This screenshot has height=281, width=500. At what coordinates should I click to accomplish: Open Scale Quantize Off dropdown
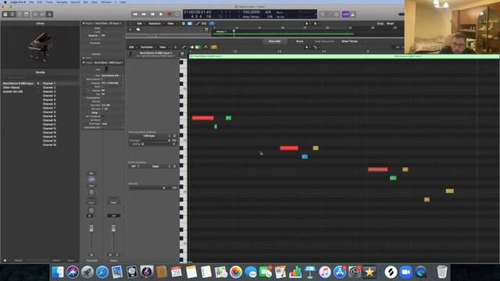point(134,166)
